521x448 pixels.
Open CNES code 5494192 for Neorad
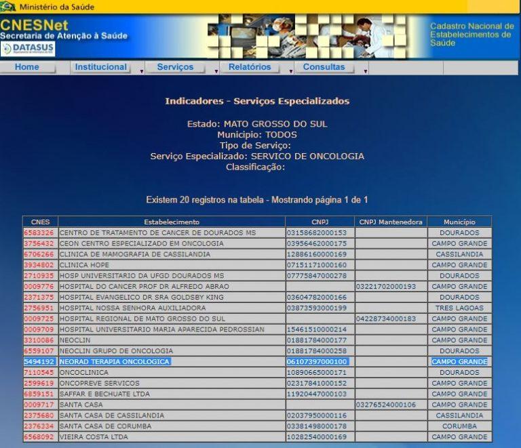pos(39,362)
